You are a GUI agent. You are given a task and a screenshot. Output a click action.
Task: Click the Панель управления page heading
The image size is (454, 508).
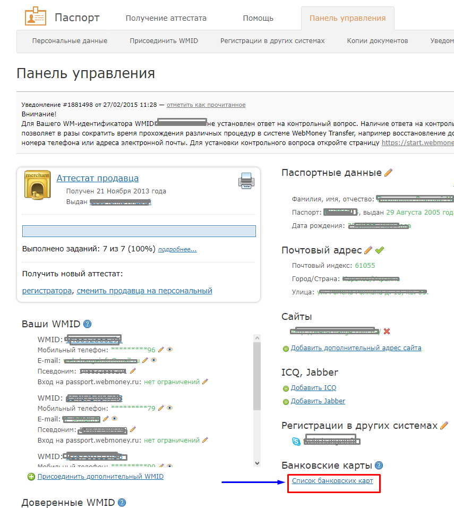click(x=86, y=73)
